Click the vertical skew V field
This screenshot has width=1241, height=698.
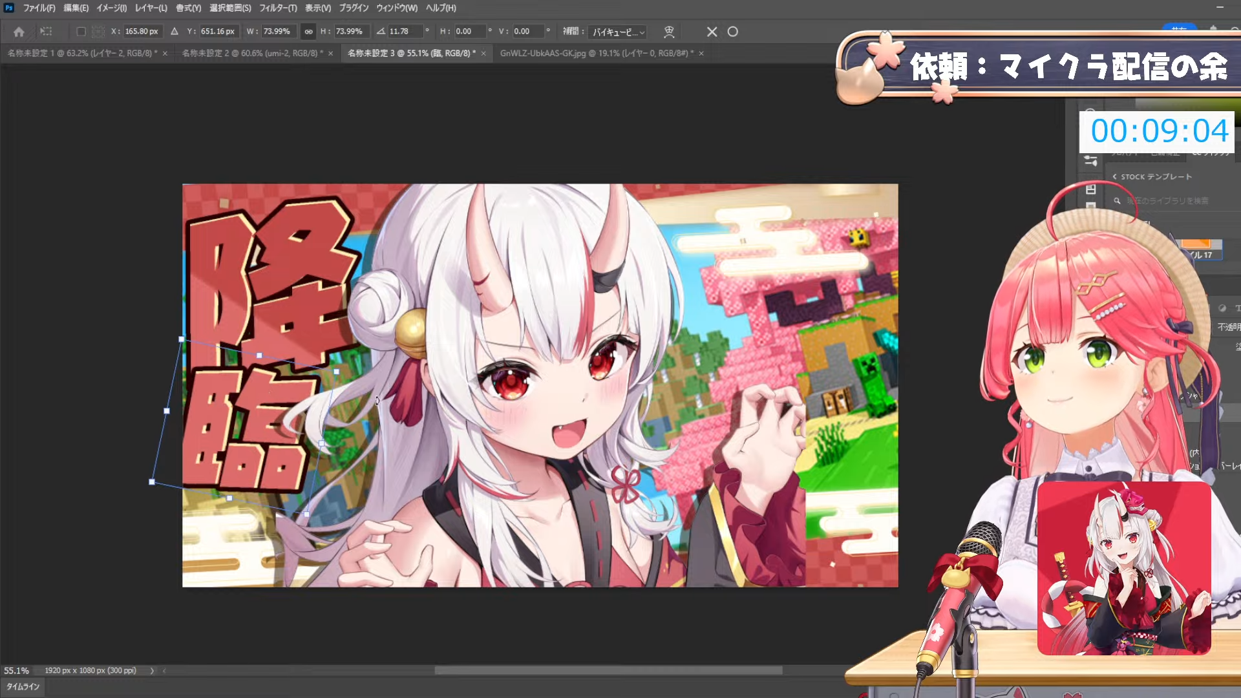tap(528, 31)
